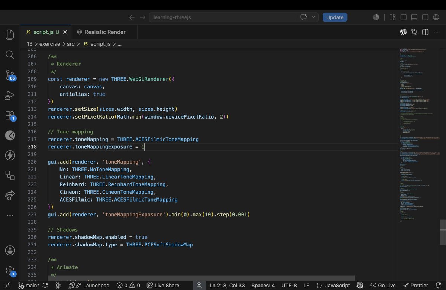The image size is (446, 290).
Task: Open the chat dropdown chevron
Action: (314, 17)
